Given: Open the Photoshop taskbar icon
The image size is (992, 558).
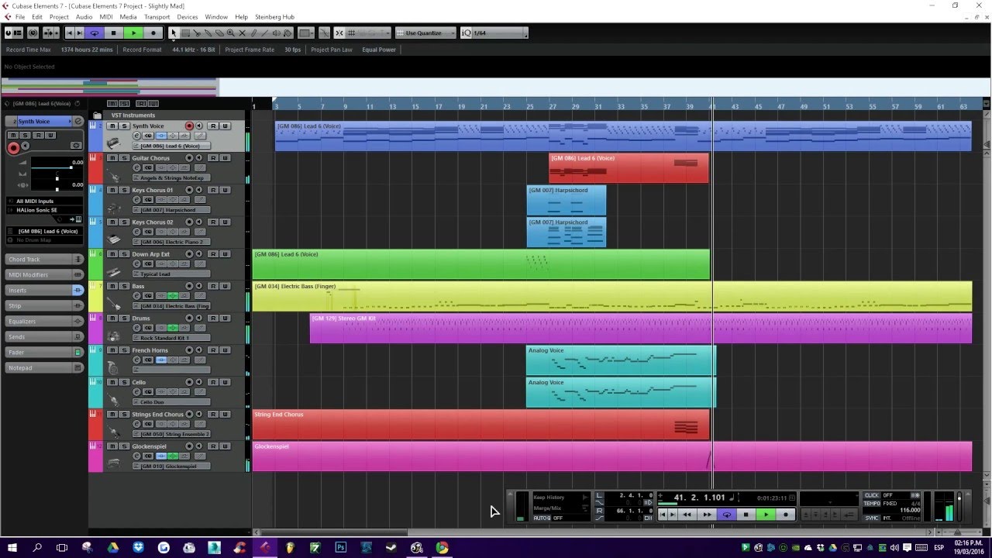Looking at the screenshot, I should pos(340,547).
